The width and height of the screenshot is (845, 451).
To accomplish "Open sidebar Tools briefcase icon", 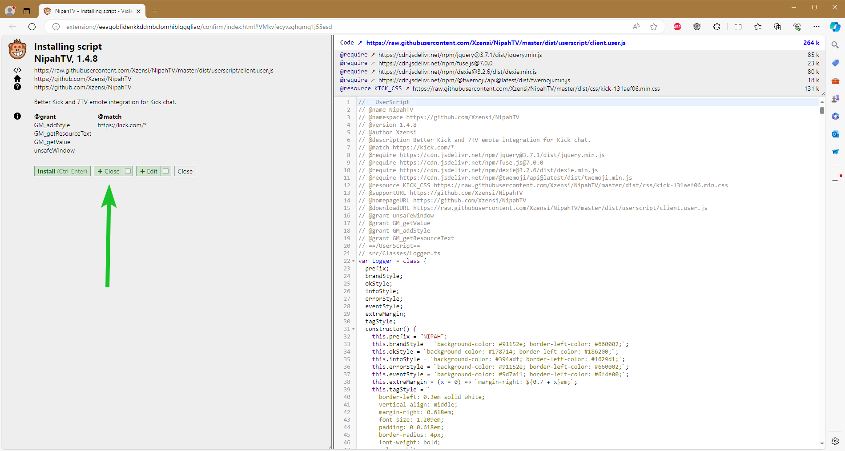I will pos(835,81).
